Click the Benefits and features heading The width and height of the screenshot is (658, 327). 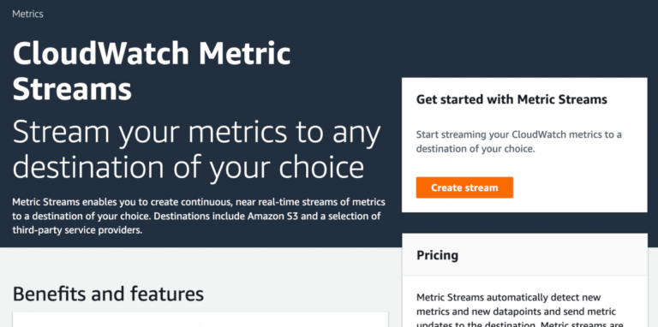point(108,294)
